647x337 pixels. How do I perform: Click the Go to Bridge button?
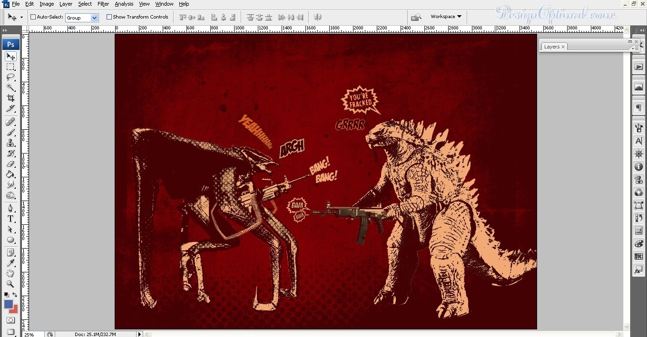(x=416, y=17)
